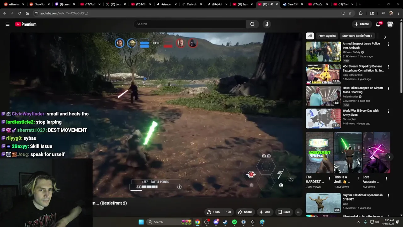
Task: Open Skyrim Kill Miraak speedrun thumbnail
Action: [x=323, y=203]
